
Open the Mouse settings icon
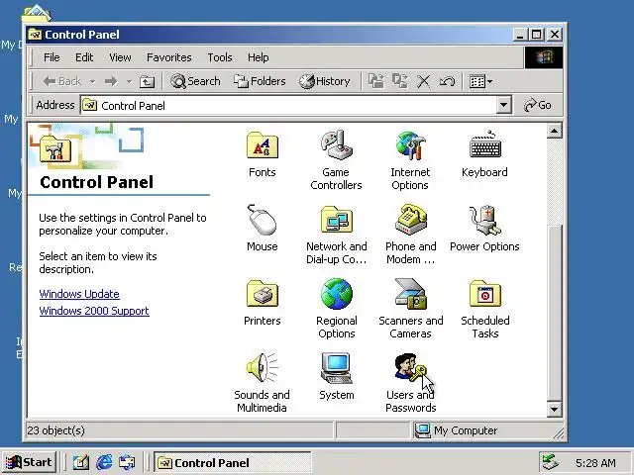[x=262, y=220]
